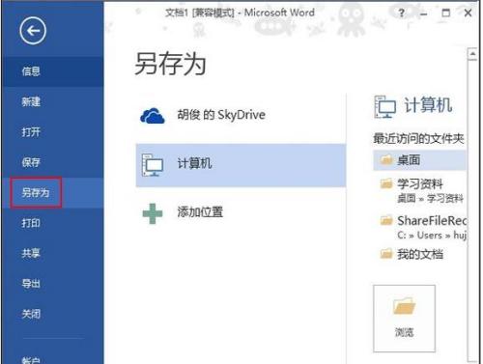Image resolution: width=483 pixels, height=364 pixels.
Task: Choose 保存 from the sidebar
Action: [53, 162]
